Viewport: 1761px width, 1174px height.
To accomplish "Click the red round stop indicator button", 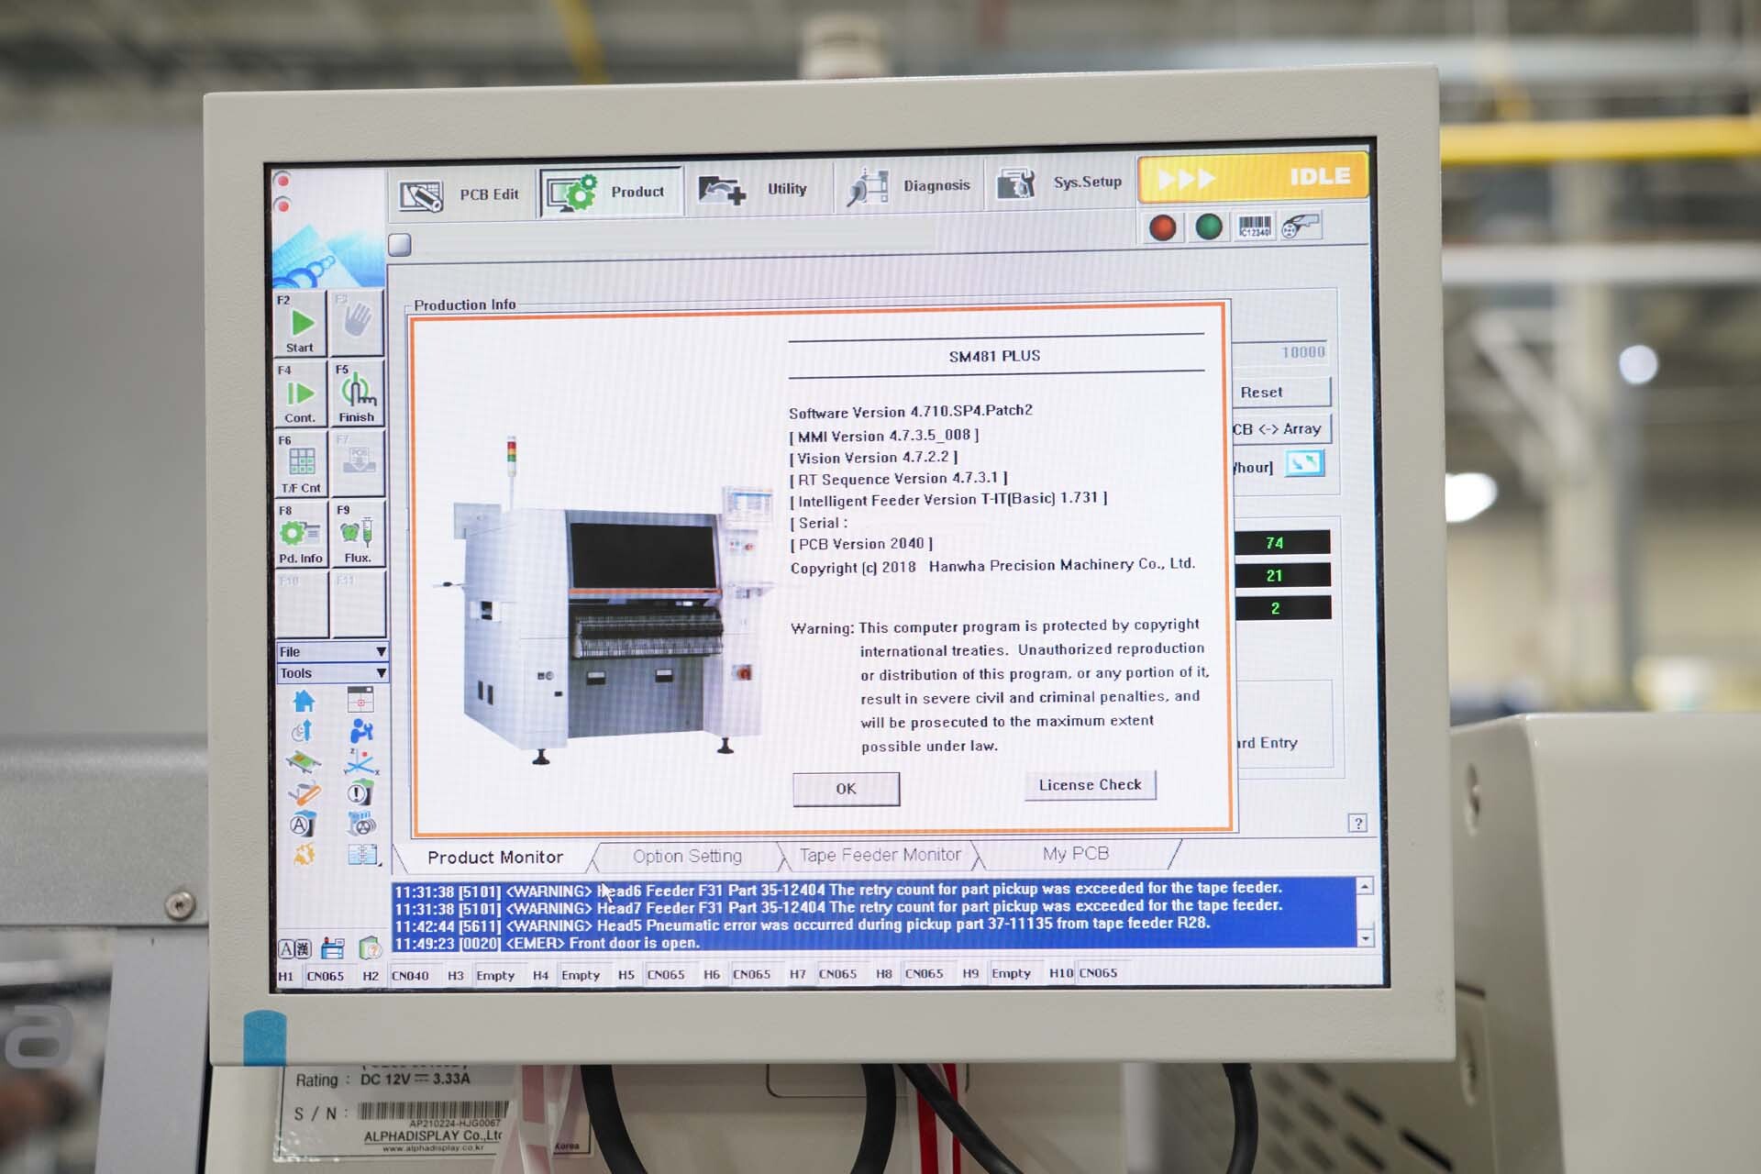I will click(x=1162, y=227).
